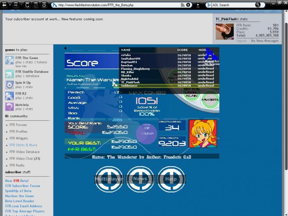Open FFR The Game title link
Viewport: 288px width, 216px height.
(x=26, y=58)
